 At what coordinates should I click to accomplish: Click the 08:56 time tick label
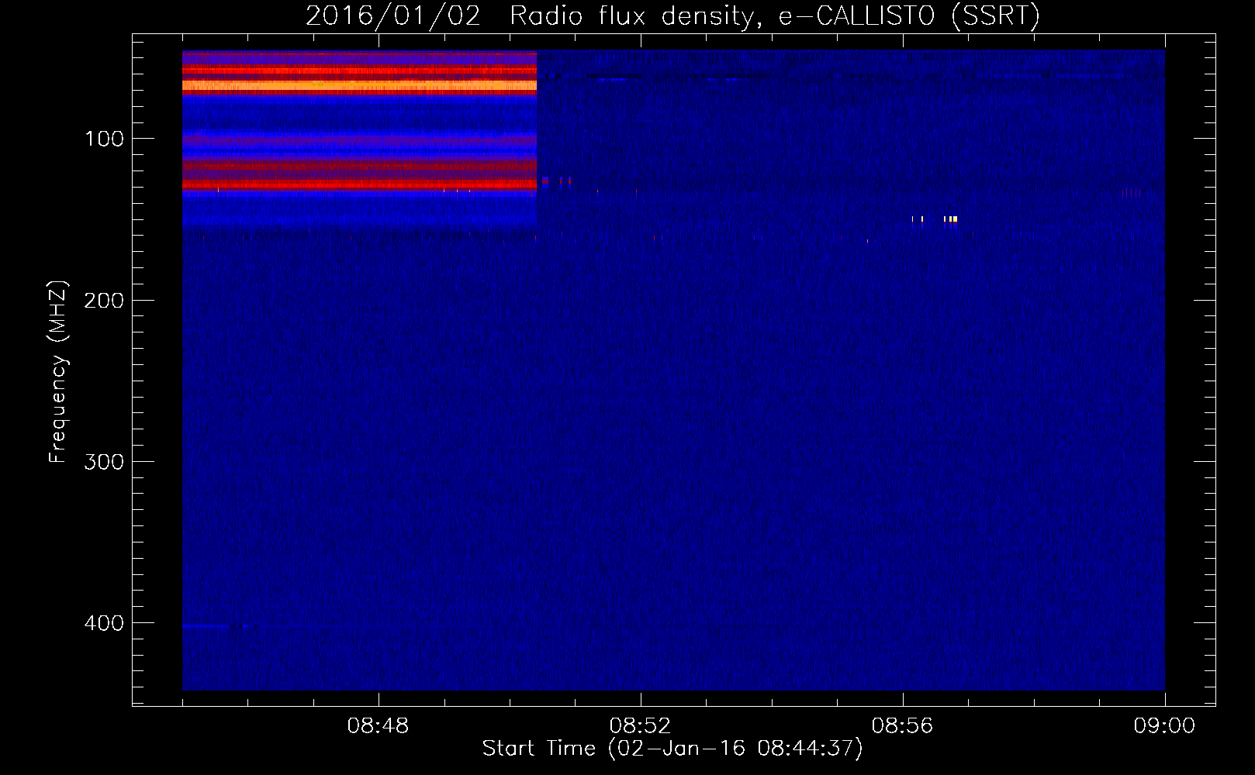pyautogui.click(x=902, y=726)
